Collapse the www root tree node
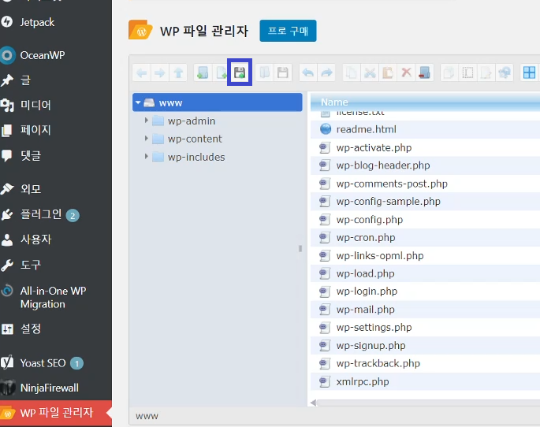This screenshot has width=540, height=427. tap(138, 102)
